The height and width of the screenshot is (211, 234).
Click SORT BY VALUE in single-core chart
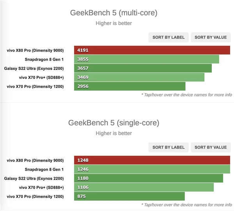point(211,147)
